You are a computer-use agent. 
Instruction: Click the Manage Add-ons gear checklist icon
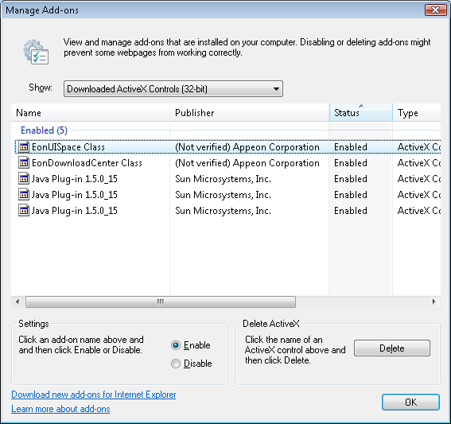coord(37,52)
